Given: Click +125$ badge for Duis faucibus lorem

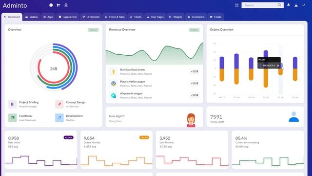Looking at the screenshot, I should coord(195,71).
